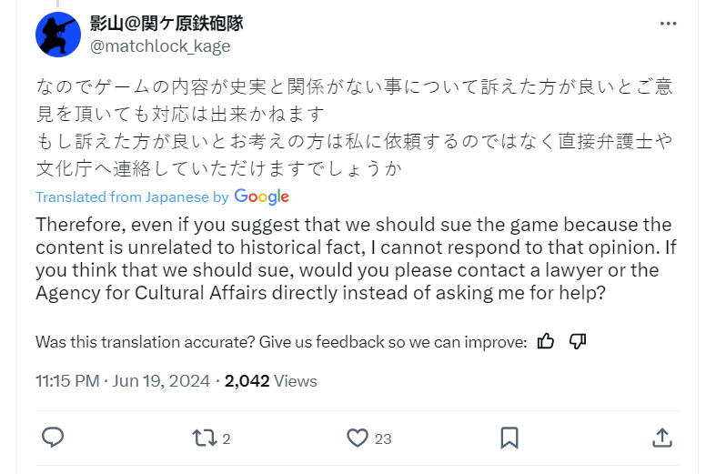Open the share menu icon
706x474 pixels.
pos(662,438)
